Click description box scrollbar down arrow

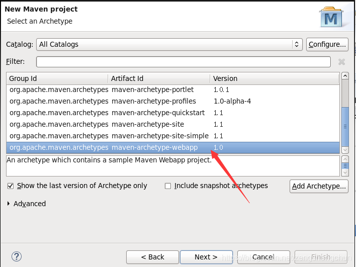click(345, 173)
